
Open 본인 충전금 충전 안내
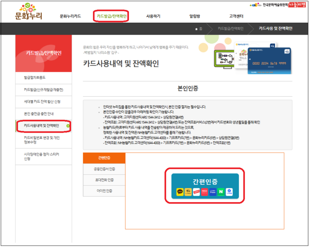tap(43, 114)
